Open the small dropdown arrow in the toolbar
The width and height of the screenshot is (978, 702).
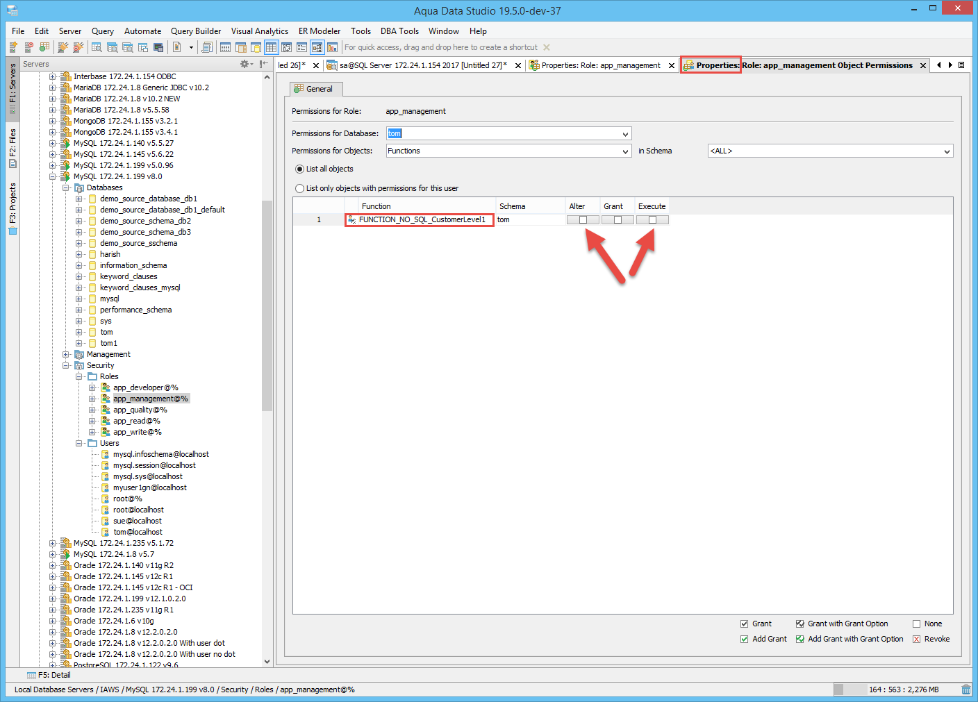[x=191, y=47]
